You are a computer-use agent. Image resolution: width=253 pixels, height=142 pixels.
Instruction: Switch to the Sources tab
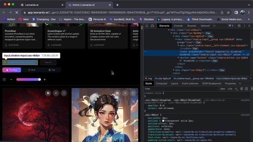click(191, 26)
